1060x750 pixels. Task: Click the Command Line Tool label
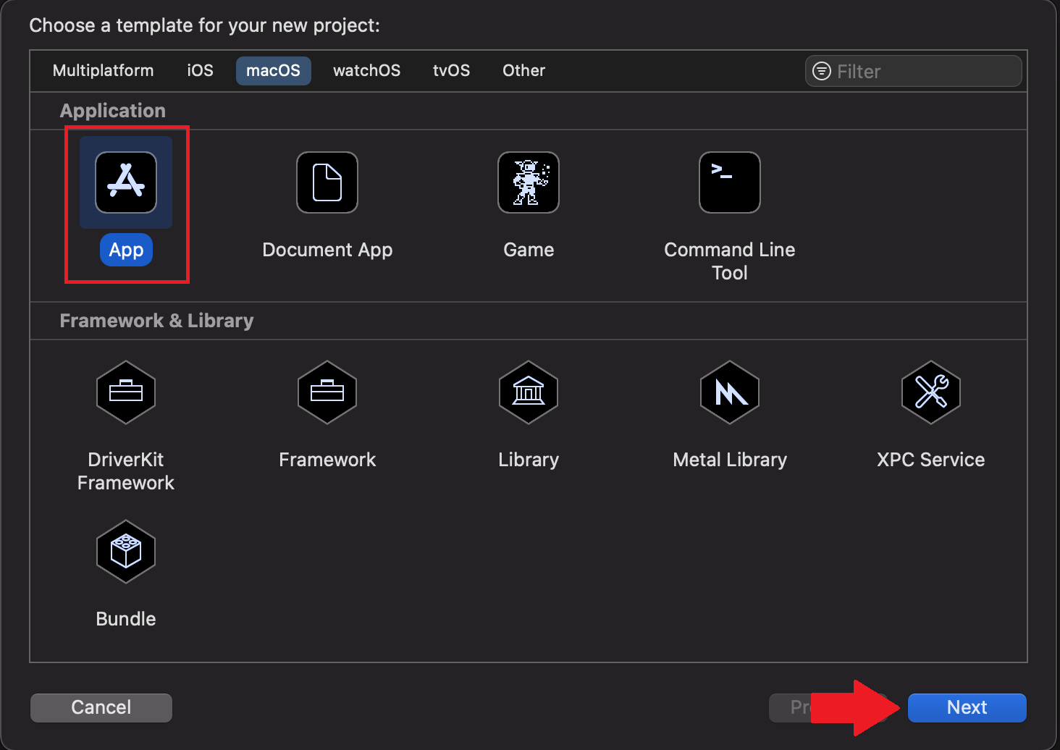point(730,261)
